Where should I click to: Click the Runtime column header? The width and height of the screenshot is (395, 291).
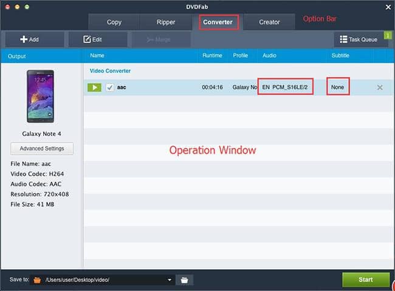[212, 56]
